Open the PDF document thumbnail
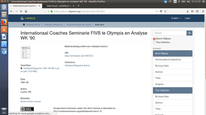This screenshot has height=115, width=206. click(26, 52)
